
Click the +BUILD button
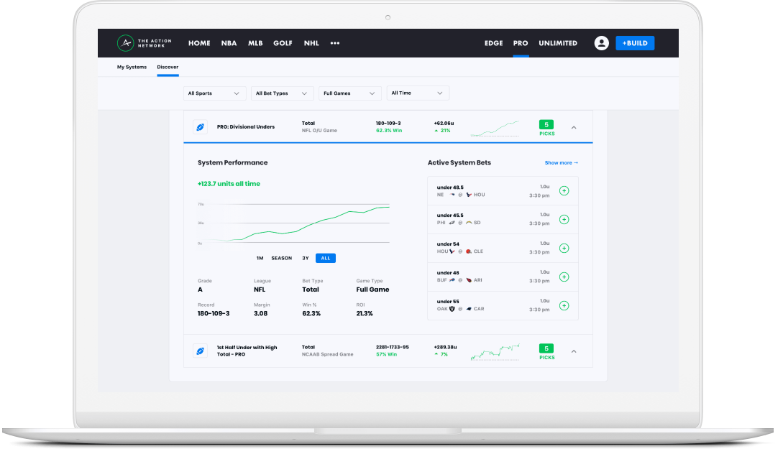coord(635,43)
